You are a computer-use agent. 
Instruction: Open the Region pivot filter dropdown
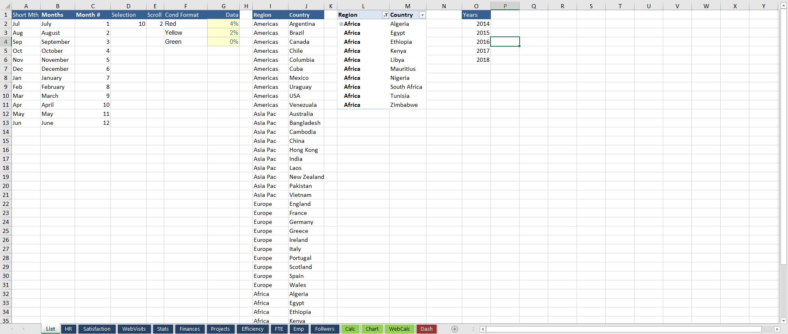pos(385,15)
